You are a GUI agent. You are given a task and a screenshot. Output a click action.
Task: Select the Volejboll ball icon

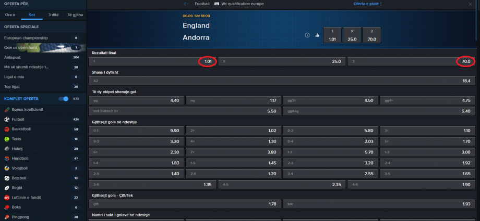[7, 168]
